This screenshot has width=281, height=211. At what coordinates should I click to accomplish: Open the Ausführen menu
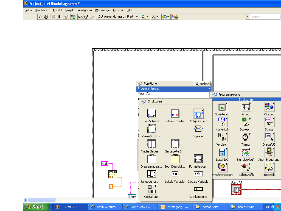click(x=85, y=10)
